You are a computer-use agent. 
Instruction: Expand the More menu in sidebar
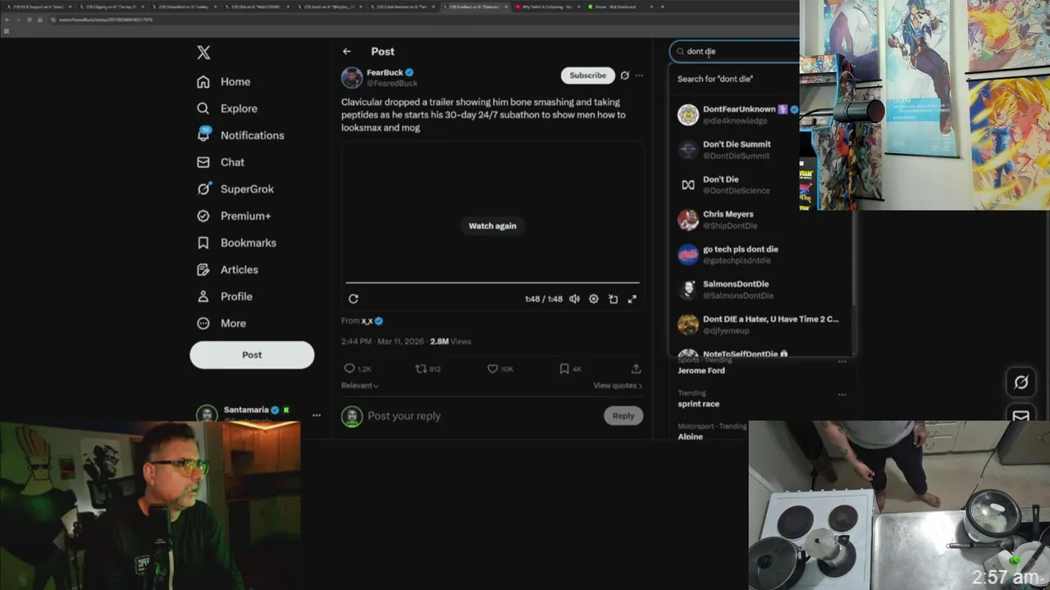pos(221,324)
